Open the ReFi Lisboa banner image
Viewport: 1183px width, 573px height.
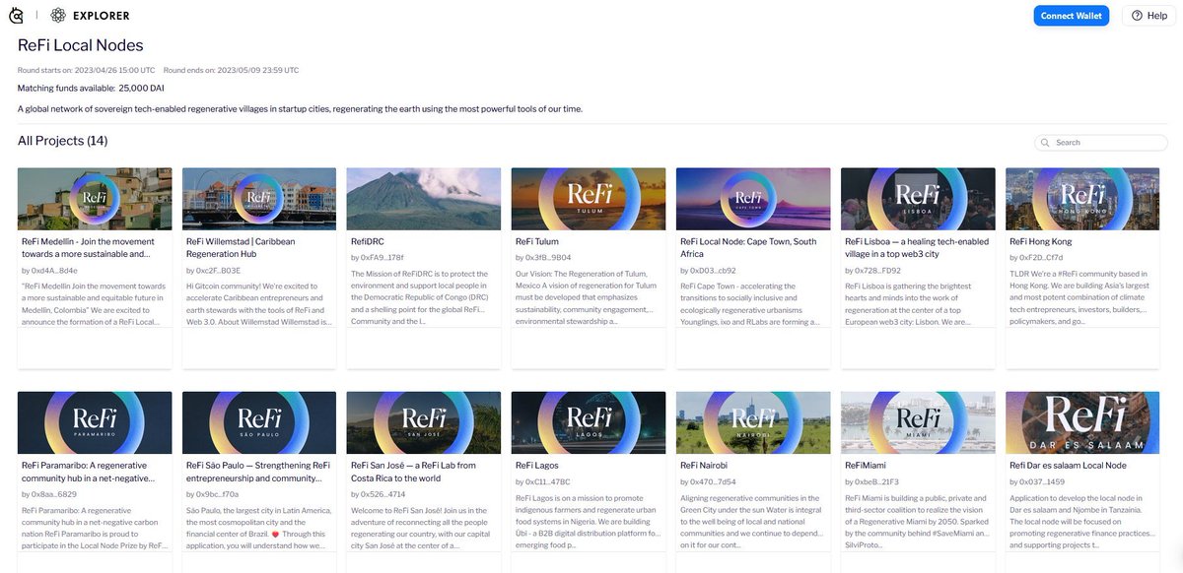click(x=918, y=199)
